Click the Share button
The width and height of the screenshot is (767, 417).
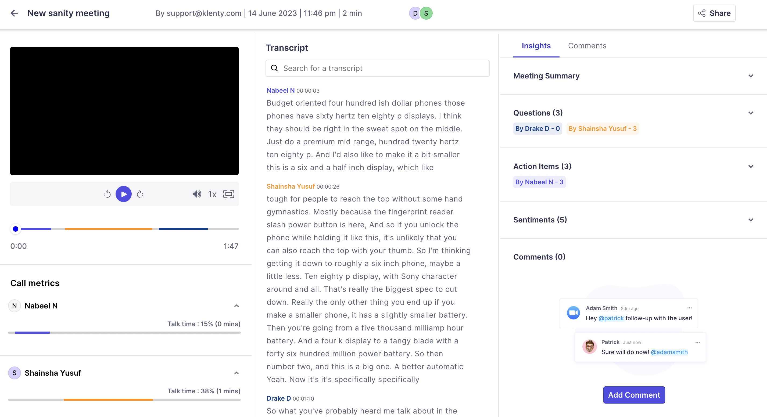714,13
